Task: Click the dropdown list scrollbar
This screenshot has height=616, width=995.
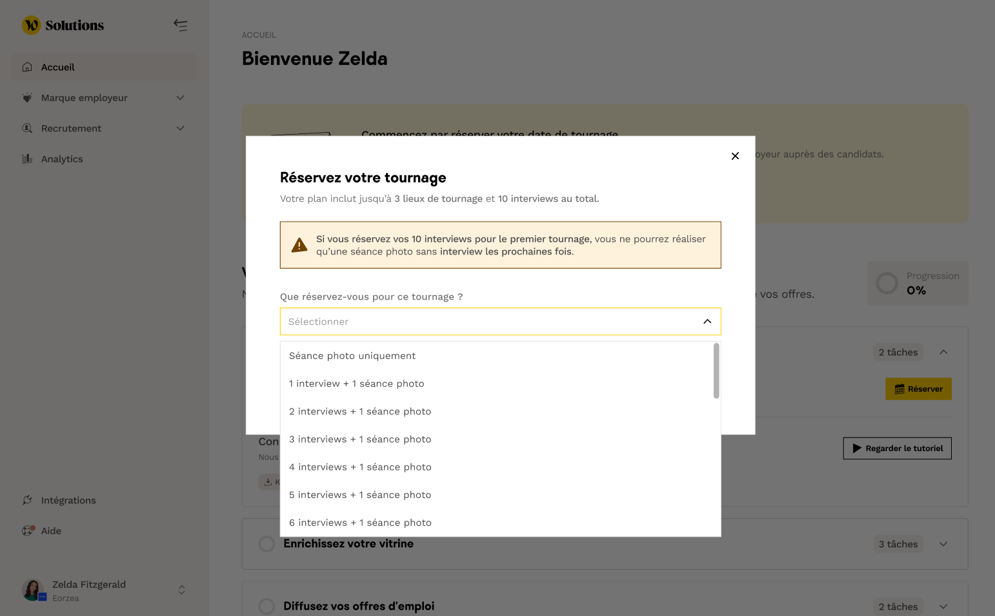Action: tap(716, 371)
